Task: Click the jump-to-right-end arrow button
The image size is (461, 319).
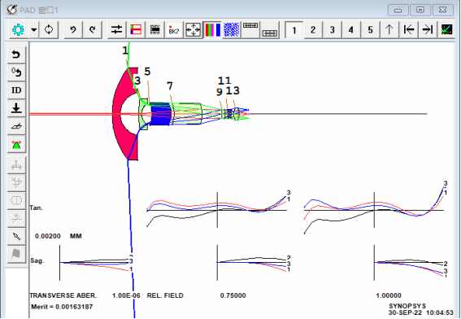Action: point(428,30)
